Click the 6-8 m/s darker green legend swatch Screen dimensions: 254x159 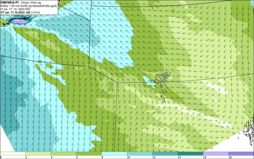coord(89,154)
